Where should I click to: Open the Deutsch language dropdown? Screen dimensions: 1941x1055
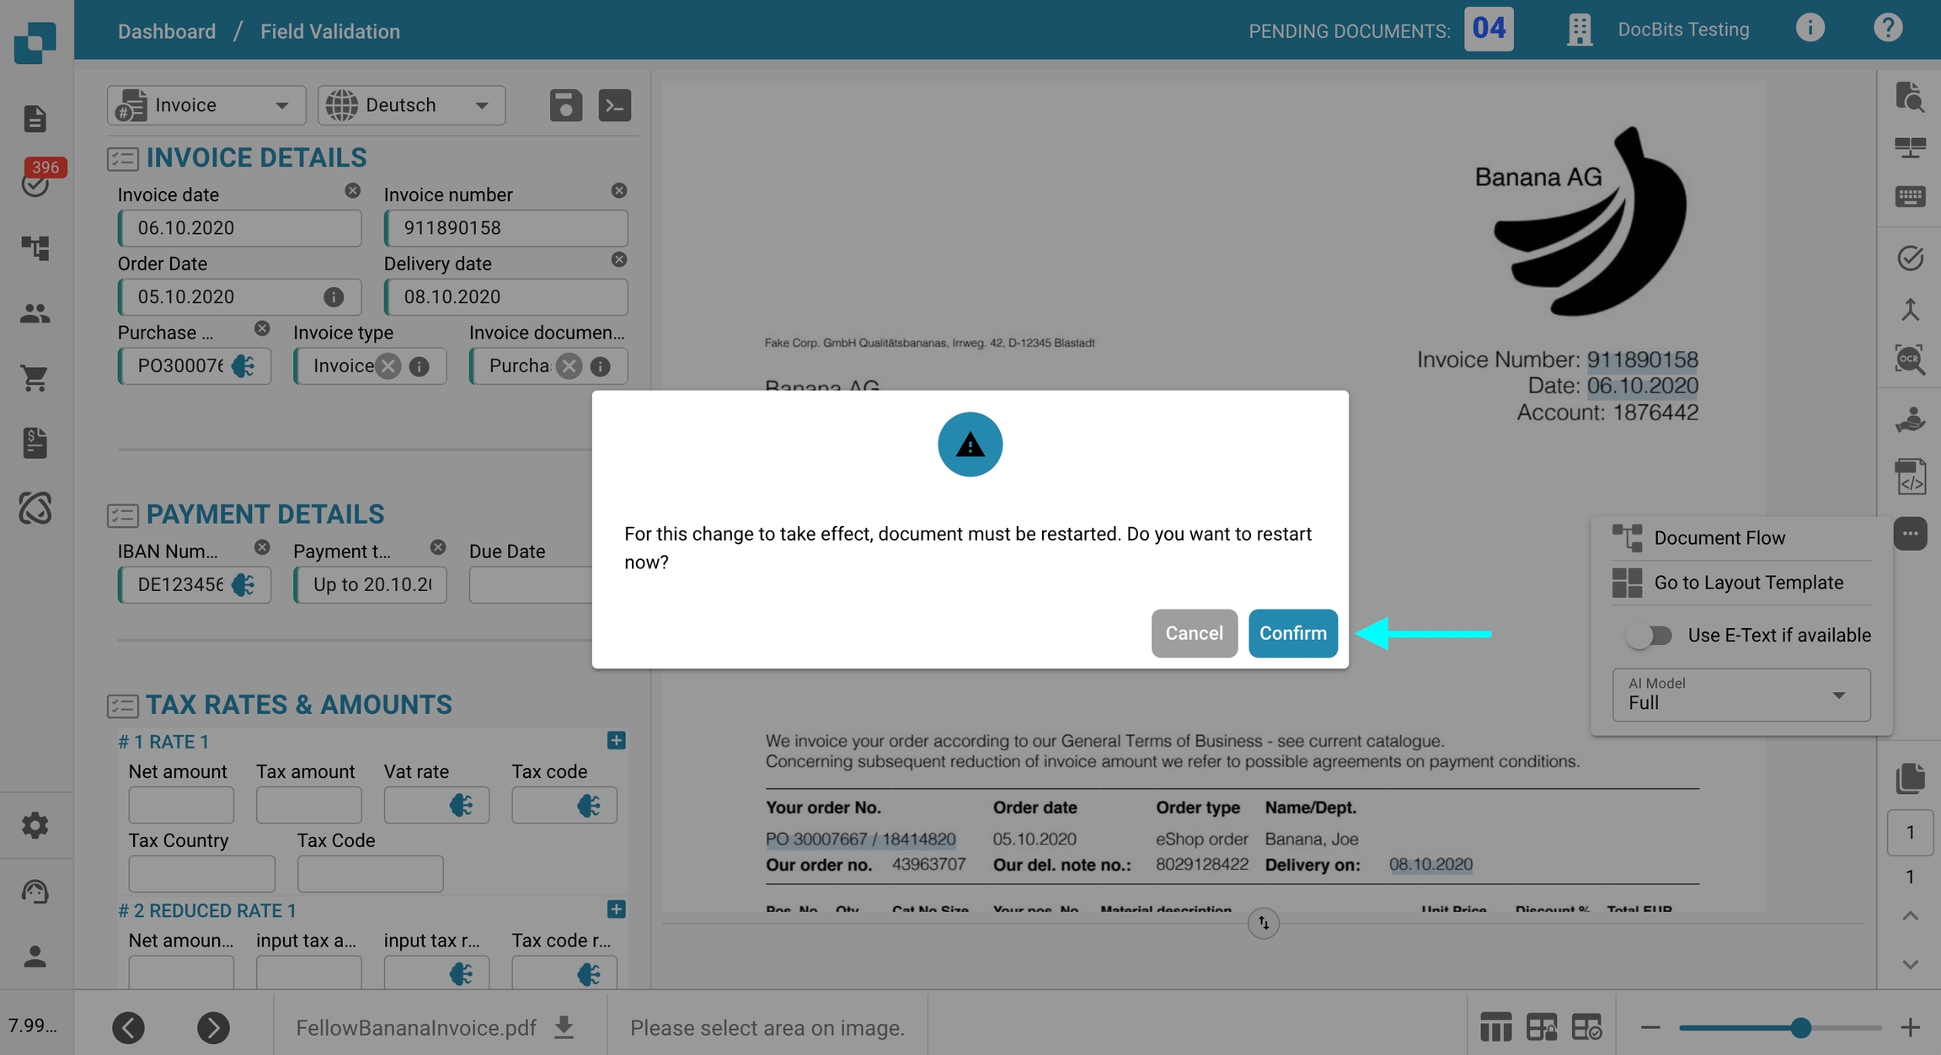click(x=411, y=105)
